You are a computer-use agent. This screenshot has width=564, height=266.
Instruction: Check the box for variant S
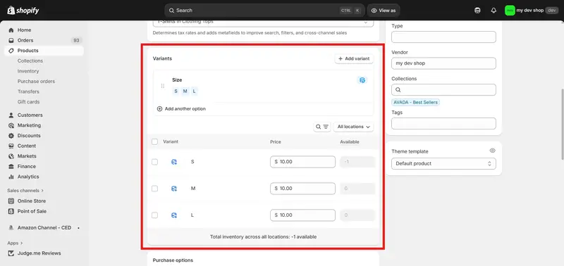(154, 162)
